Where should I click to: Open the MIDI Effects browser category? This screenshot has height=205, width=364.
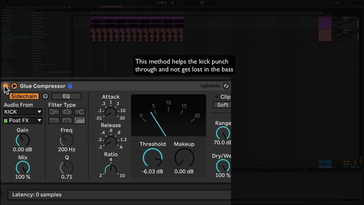[x=9, y=40]
